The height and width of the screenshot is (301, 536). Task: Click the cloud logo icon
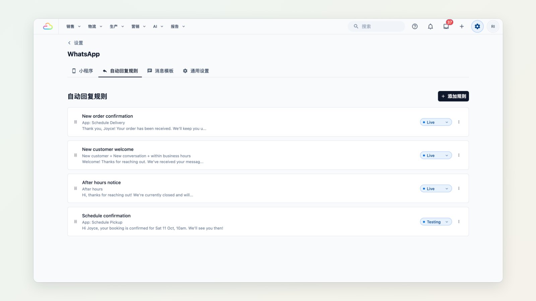[x=48, y=26]
